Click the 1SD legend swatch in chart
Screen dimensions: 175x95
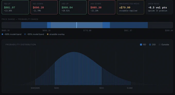141,45
